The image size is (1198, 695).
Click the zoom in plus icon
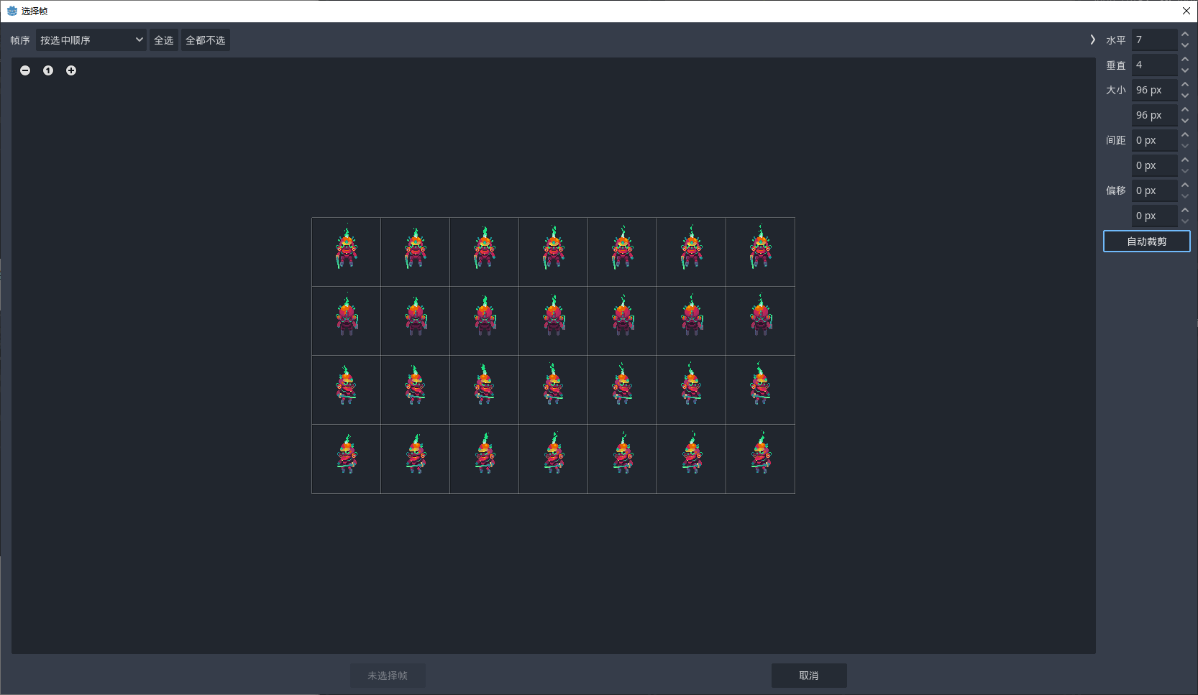point(71,70)
